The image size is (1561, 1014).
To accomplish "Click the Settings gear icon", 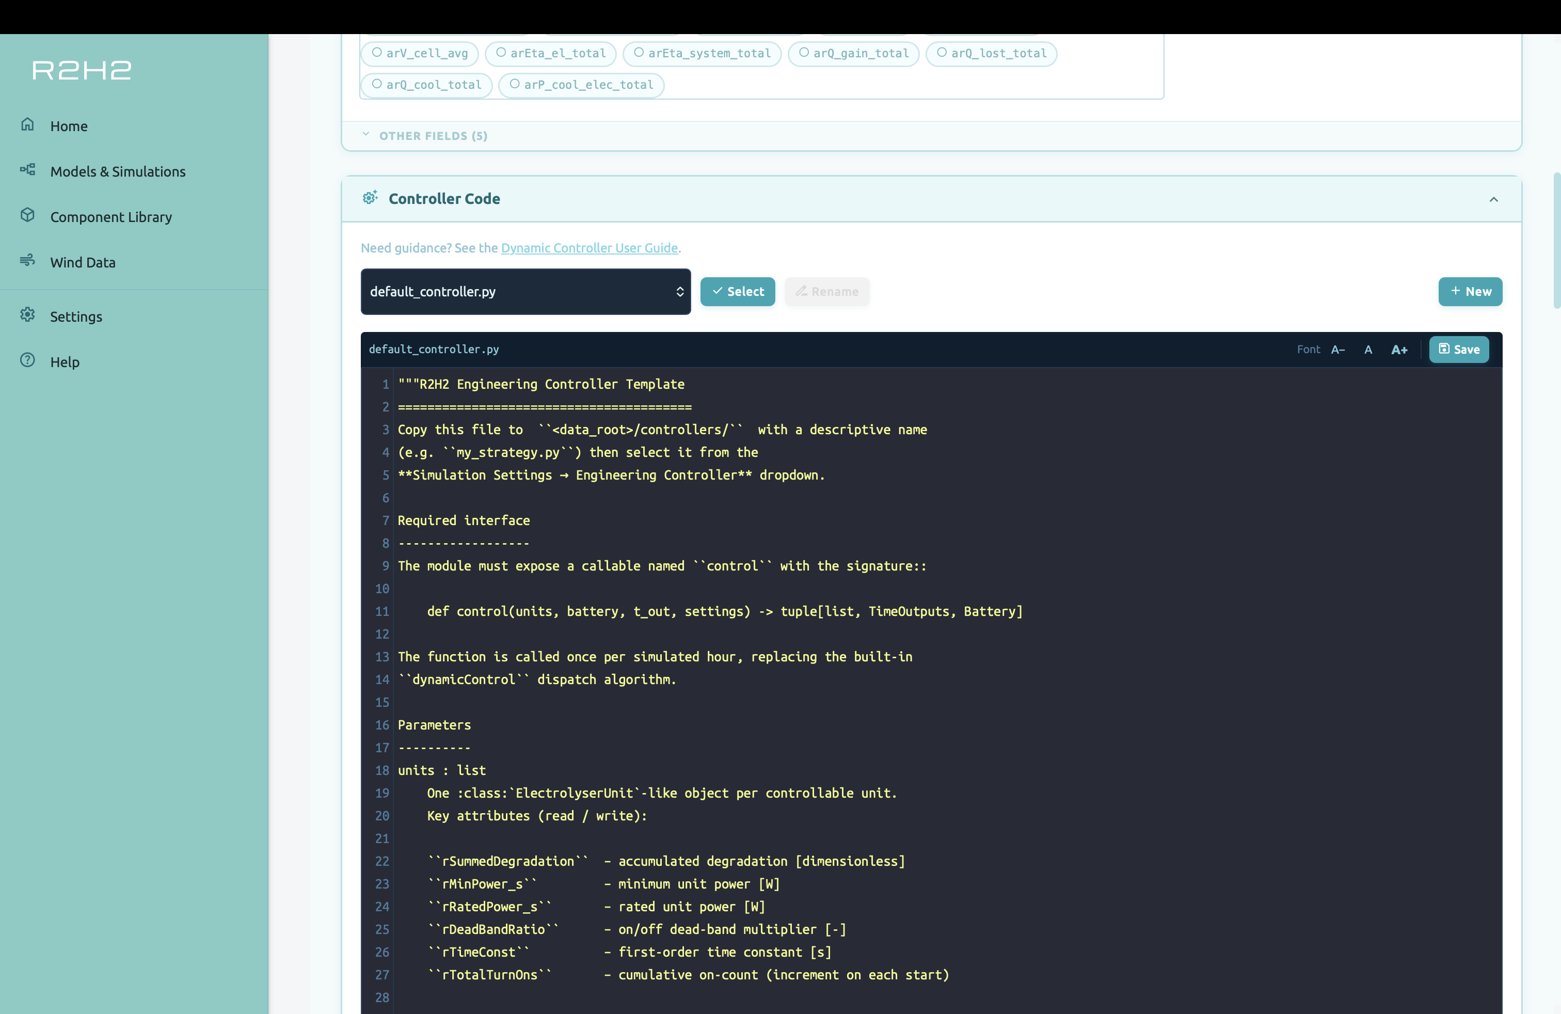I will point(27,315).
